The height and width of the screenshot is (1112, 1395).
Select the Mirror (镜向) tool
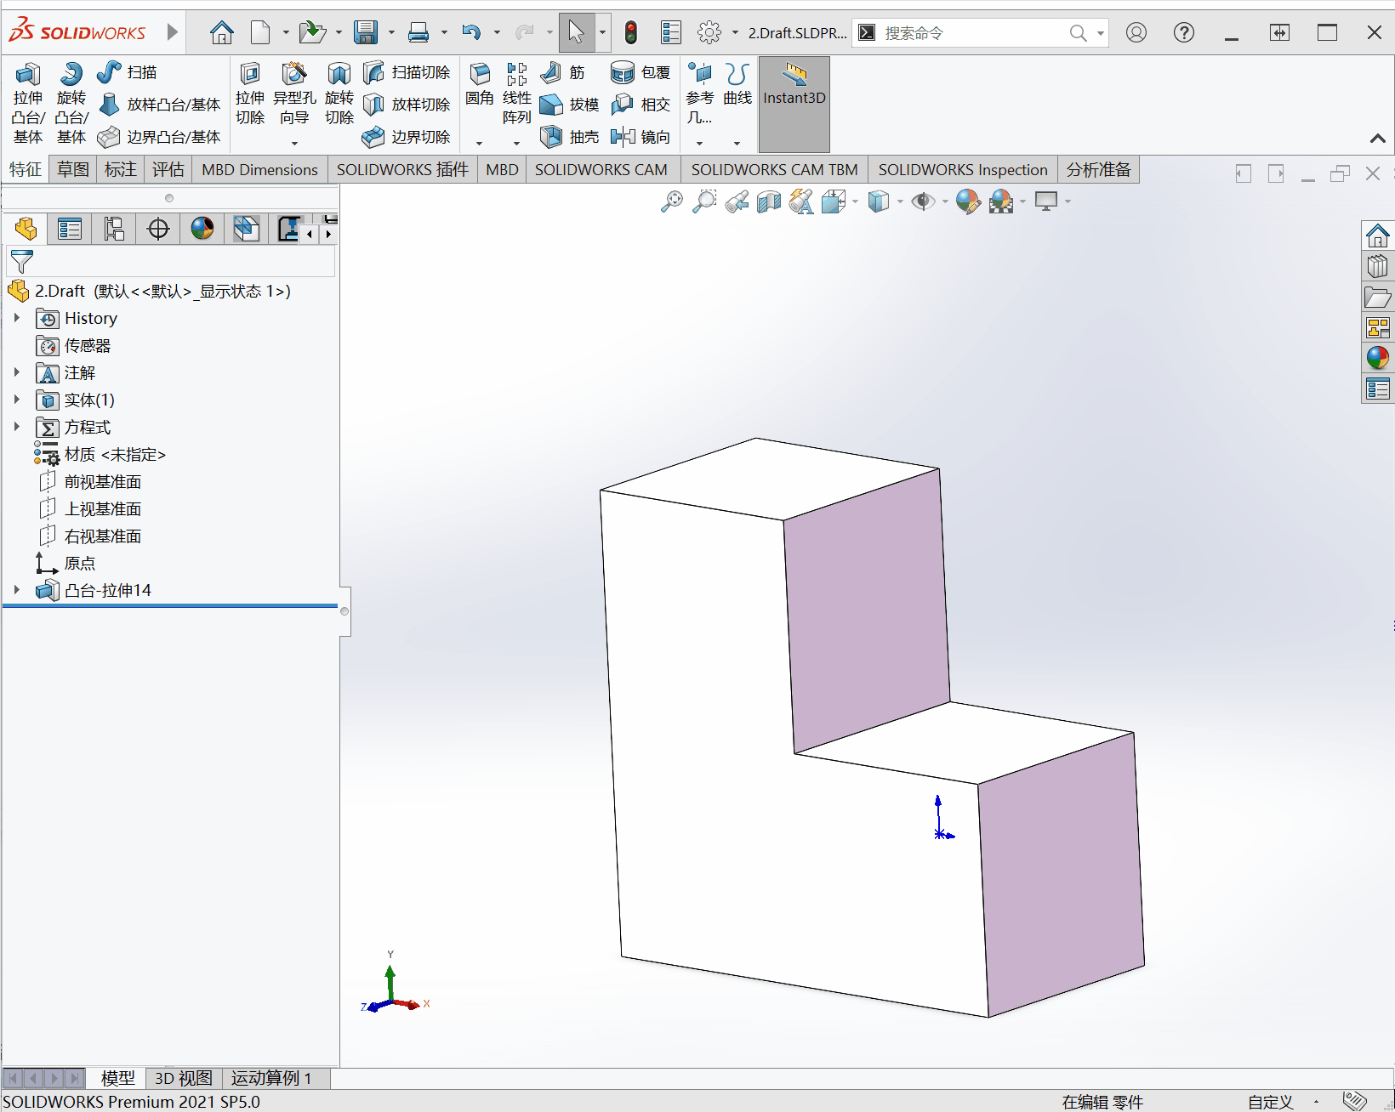pyautogui.click(x=641, y=137)
